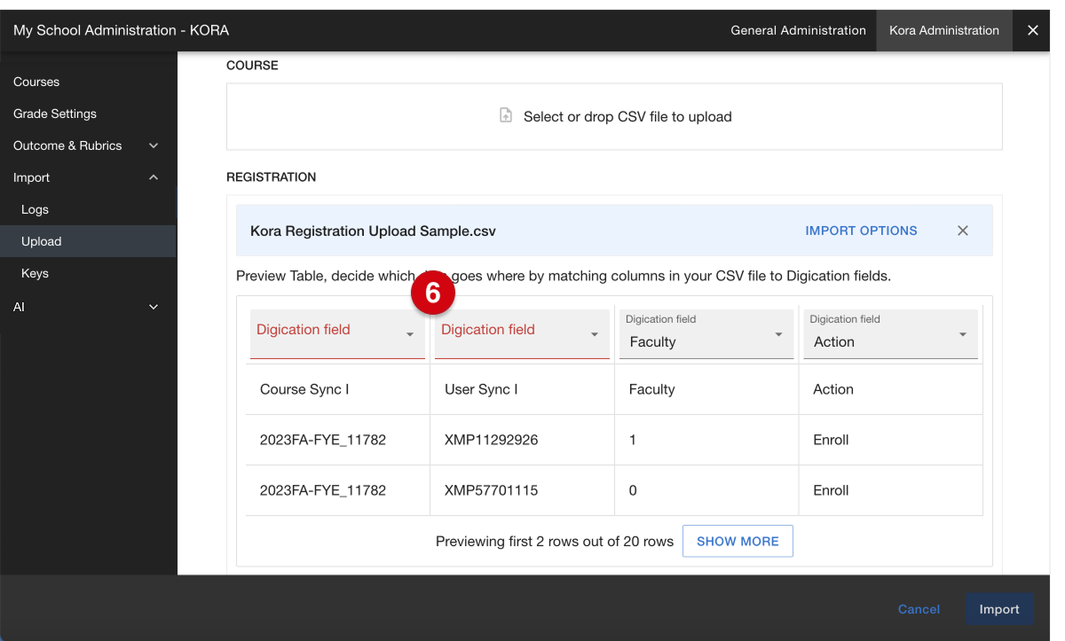Click SHOW MORE to preview more rows
This screenshot has width=1065, height=641.
pos(738,541)
